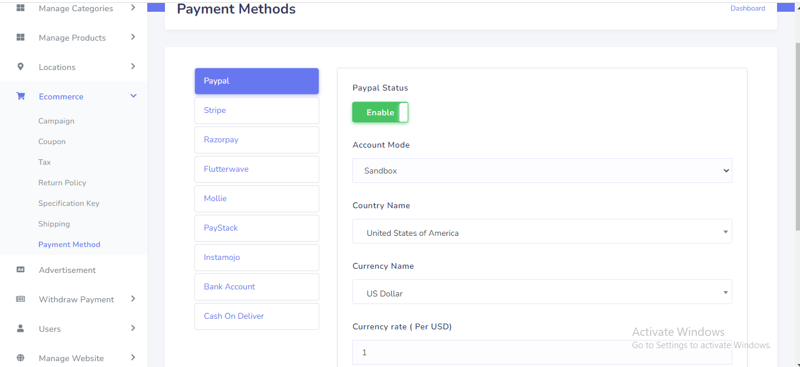Expand the Withdraw Payment submenu arrow
800x367 pixels.
(133, 299)
